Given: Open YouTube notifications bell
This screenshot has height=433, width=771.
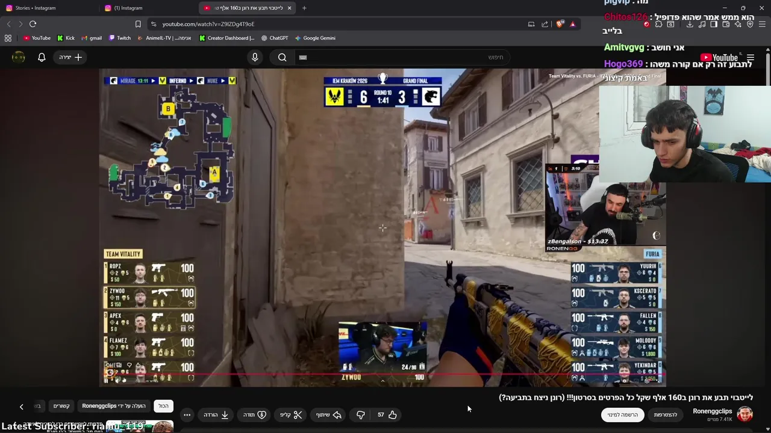Looking at the screenshot, I should tap(42, 57).
